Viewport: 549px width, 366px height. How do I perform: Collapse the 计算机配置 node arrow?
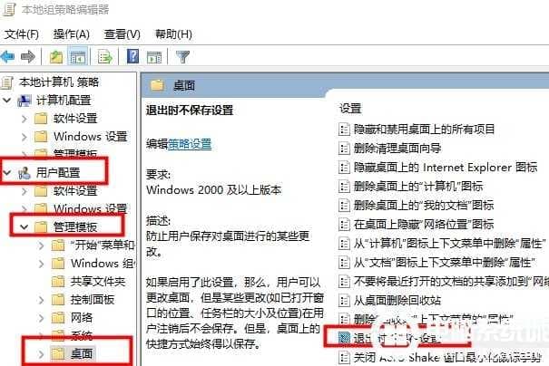6,101
